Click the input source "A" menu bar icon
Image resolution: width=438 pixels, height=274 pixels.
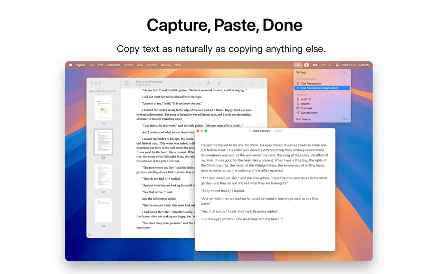pyautogui.click(x=306, y=65)
